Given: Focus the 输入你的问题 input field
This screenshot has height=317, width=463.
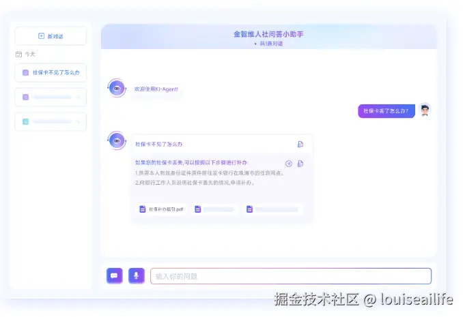Looking at the screenshot, I should click(291, 276).
